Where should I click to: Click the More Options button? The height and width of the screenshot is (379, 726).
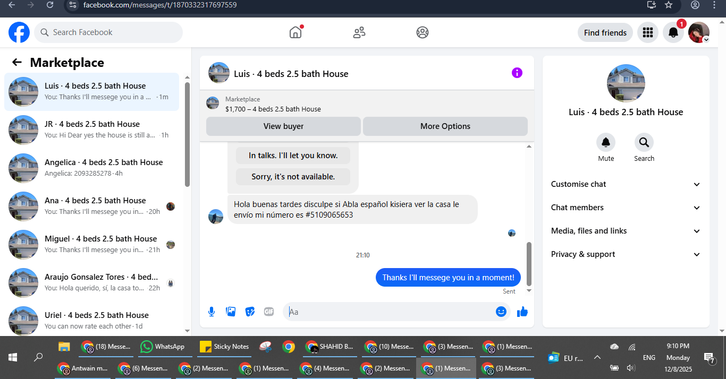pyautogui.click(x=445, y=126)
